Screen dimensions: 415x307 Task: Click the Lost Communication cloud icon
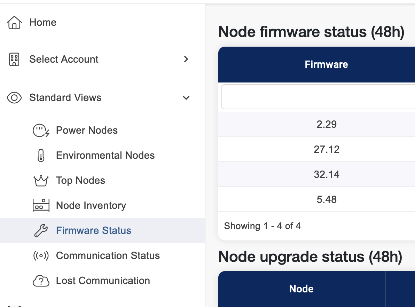point(41,281)
